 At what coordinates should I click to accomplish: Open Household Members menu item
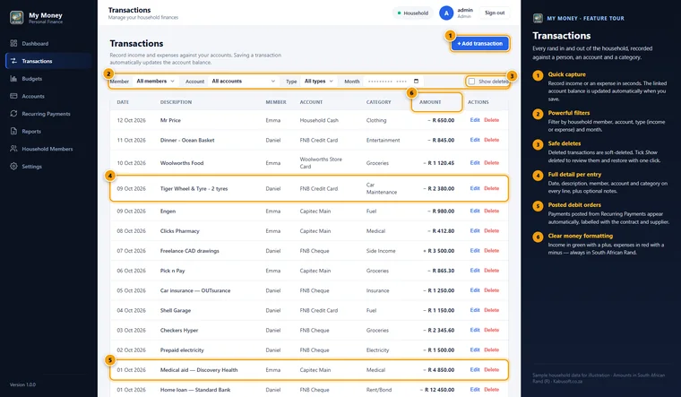tap(48, 149)
